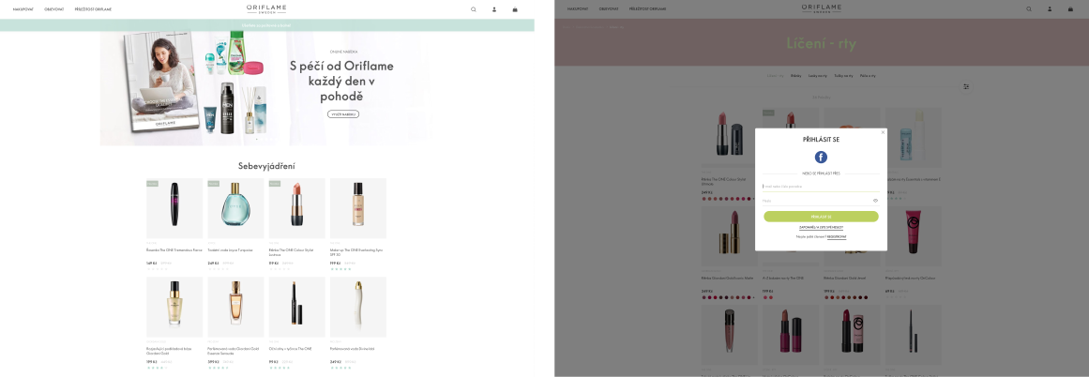Close the Přihlásit se login dialog
Image resolution: width=1089 pixels, height=377 pixels.
click(883, 132)
